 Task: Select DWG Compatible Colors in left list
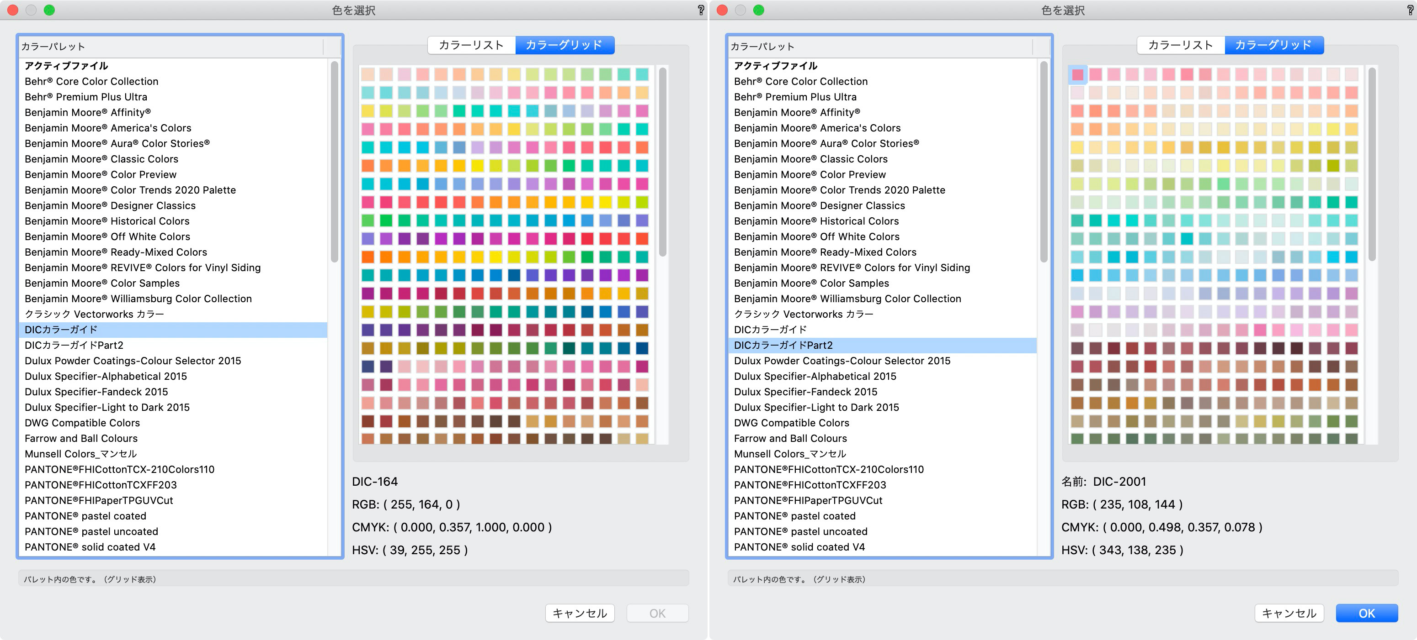pos(82,423)
